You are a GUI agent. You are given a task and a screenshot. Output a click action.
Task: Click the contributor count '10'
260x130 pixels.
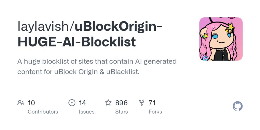click(x=31, y=103)
